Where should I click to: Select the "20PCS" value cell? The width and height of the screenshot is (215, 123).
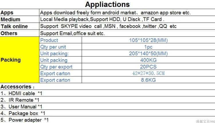(x=148, y=67)
